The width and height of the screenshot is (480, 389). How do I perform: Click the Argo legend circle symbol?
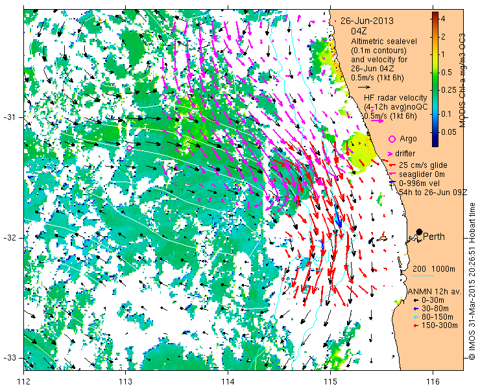point(392,139)
